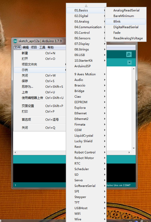The image size is (151, 222).
Task: Choose 保存 to save sketch
Action: (40, 81)
